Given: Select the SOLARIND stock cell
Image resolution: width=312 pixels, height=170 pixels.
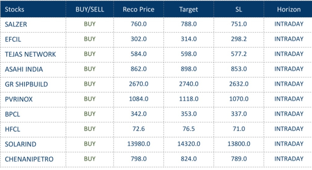Looking at the screenshot, I should tap(20, 144).
